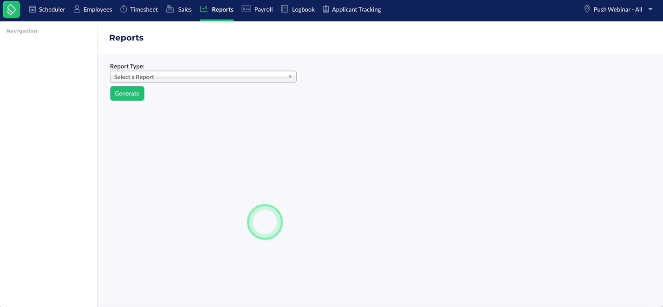Click the Sales cash register icon
663x307 pixels.
(170, 9)
